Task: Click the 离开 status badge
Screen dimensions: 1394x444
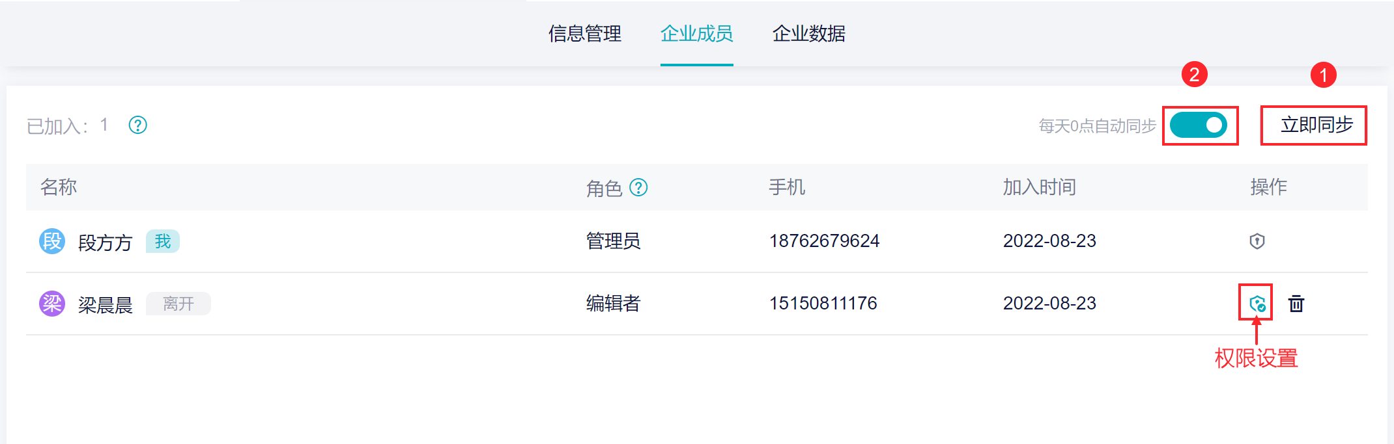Action: click(x=178, y=304)
